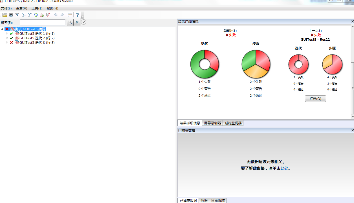Screen dimensions: 354x203
Task: Click the 当前运行 heading
Action: click(x=230, y=30)
